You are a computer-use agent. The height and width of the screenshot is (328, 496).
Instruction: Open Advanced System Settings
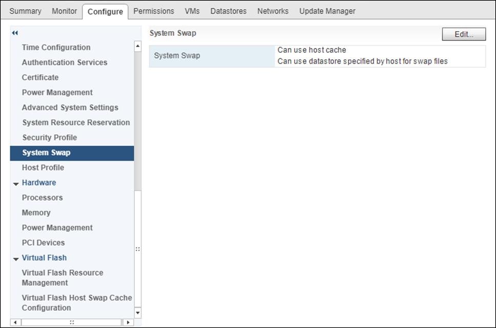tap(70, 107)
